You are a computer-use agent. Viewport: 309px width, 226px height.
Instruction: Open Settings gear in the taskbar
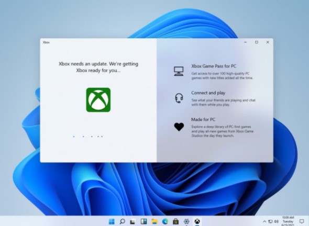(x=186, y=221)
